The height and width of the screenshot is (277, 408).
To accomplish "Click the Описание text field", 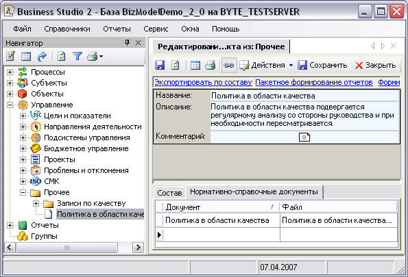I will (x=304, y=115).
